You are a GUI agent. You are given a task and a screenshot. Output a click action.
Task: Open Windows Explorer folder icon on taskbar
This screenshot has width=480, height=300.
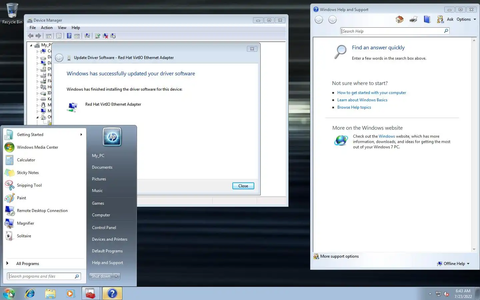coord(50,293)
